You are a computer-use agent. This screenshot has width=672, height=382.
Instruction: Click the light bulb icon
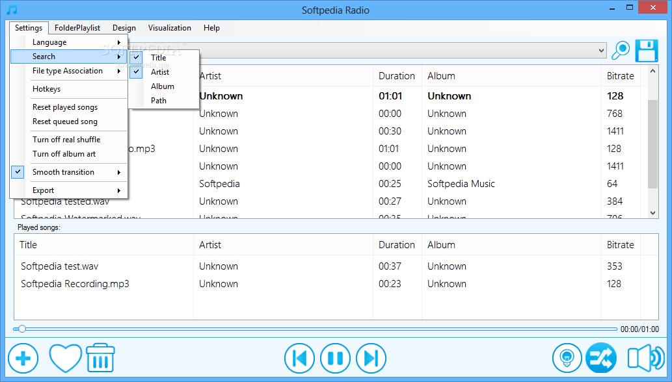pyautogui.click(x=567, y=357)
